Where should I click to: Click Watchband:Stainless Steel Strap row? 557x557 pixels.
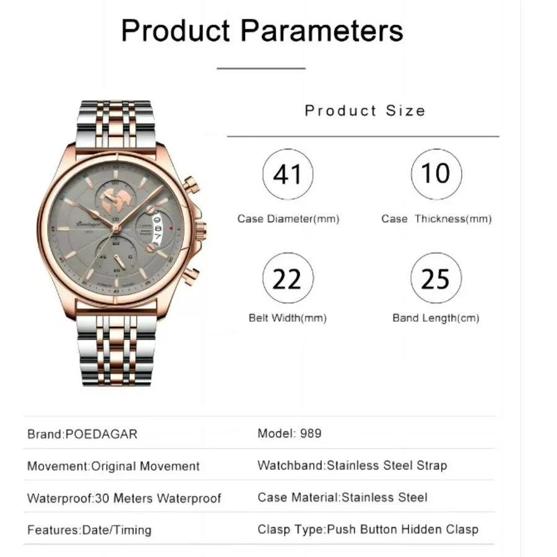click(352, 465)
